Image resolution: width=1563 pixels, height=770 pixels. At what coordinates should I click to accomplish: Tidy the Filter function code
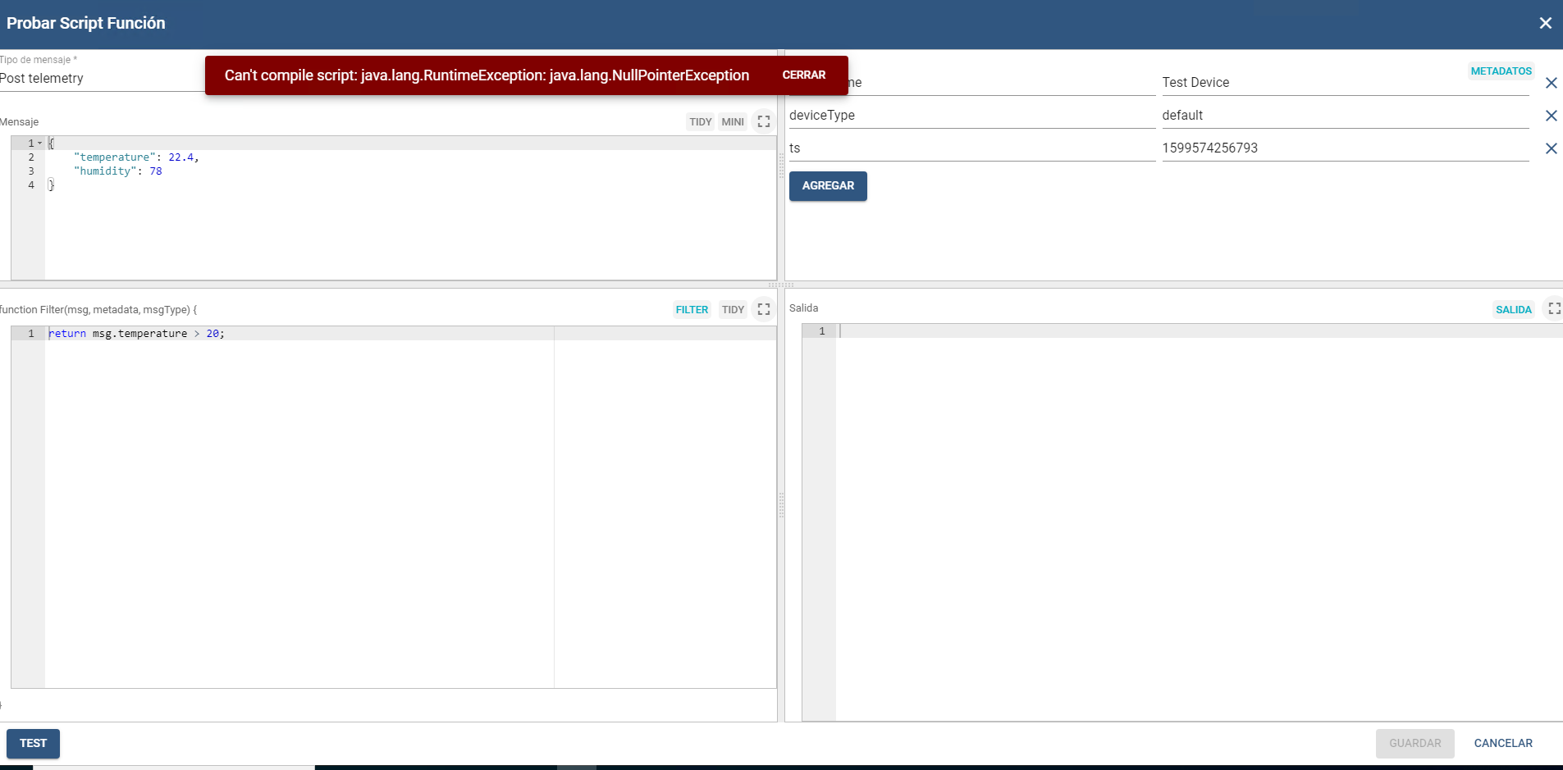tap(732, 309)
